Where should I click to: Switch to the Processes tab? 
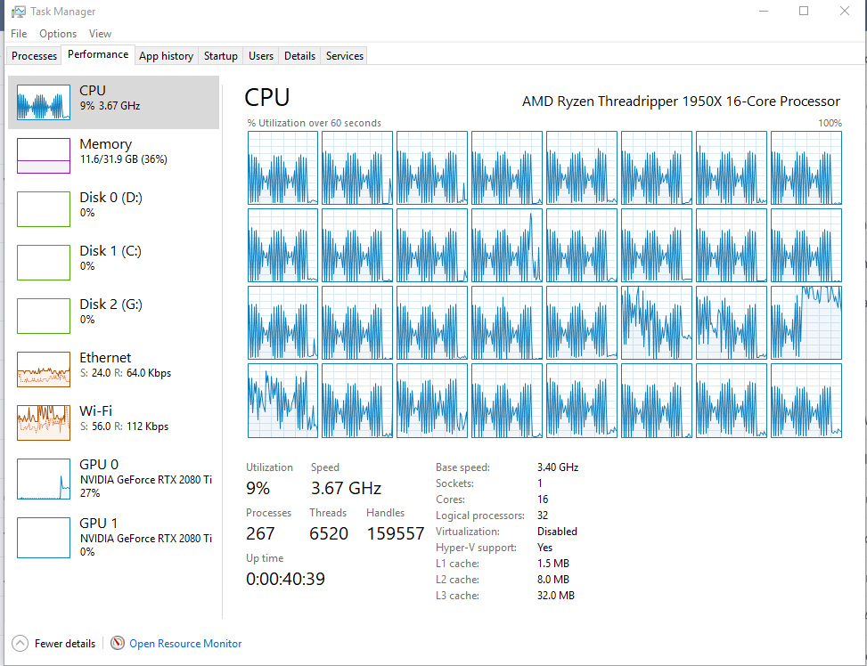(35, 56)
